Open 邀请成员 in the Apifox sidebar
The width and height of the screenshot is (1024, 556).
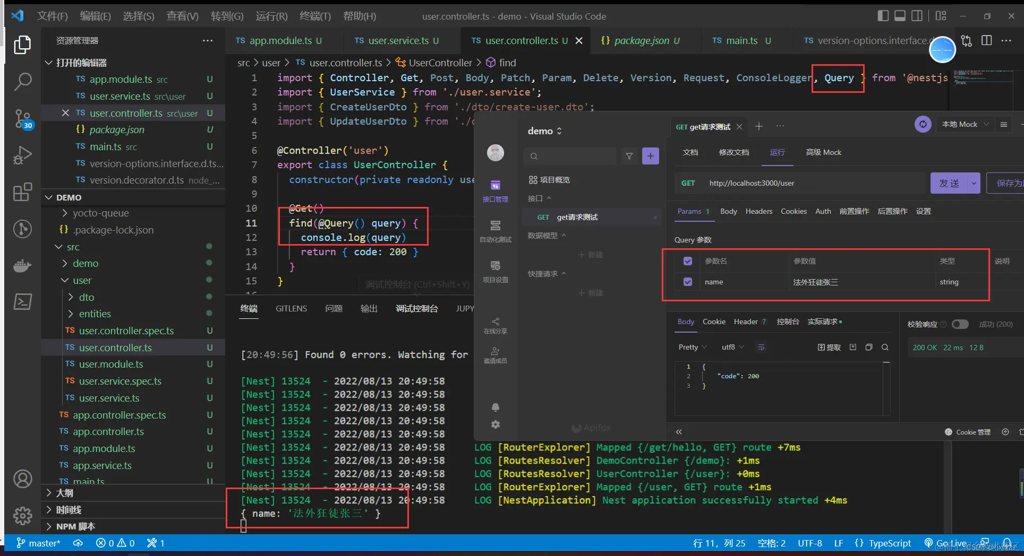(x=496, y=355)
